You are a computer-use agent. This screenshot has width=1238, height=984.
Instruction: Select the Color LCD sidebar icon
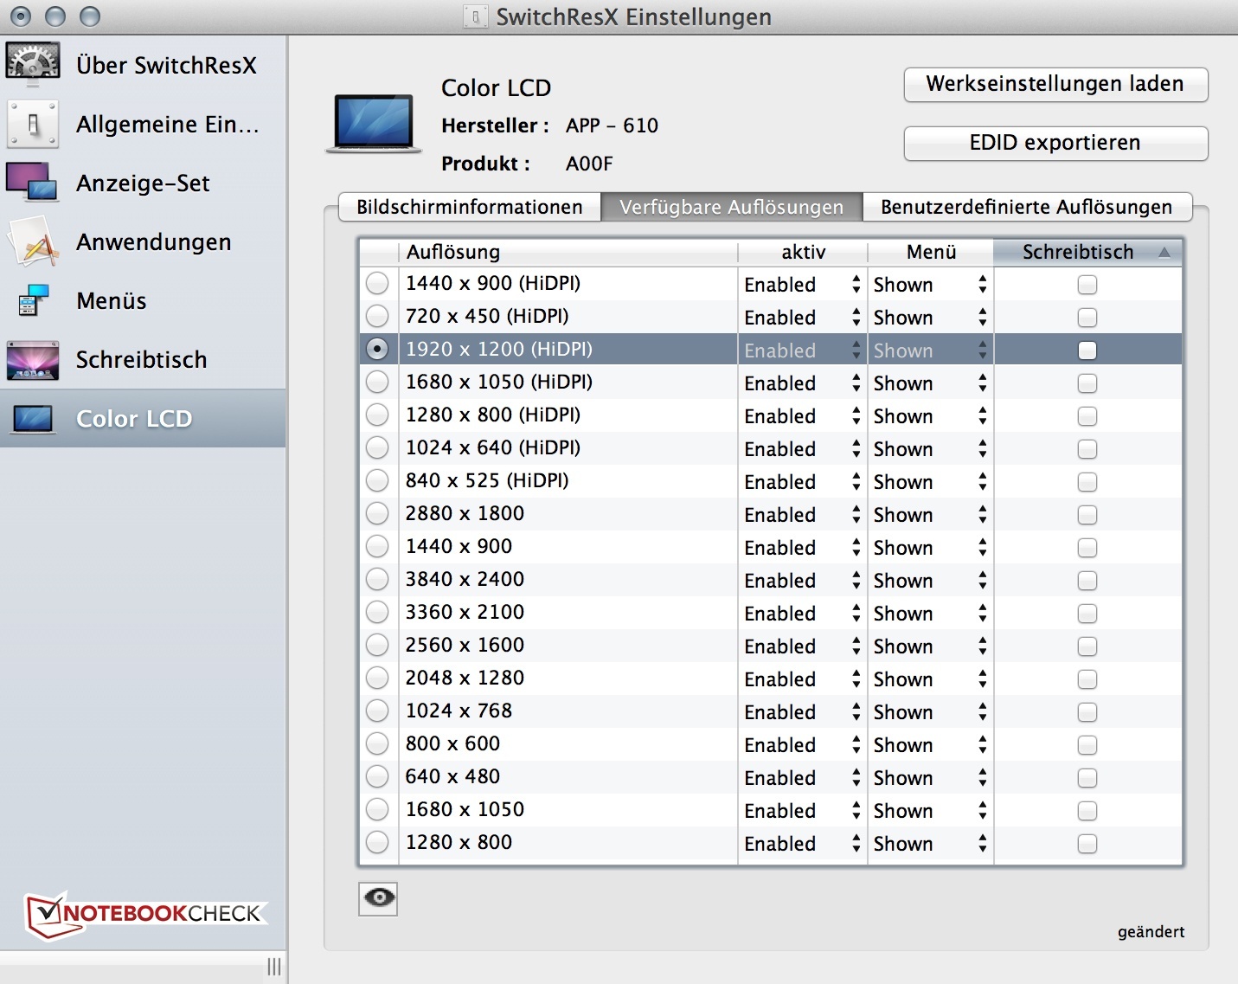point(33,419)
